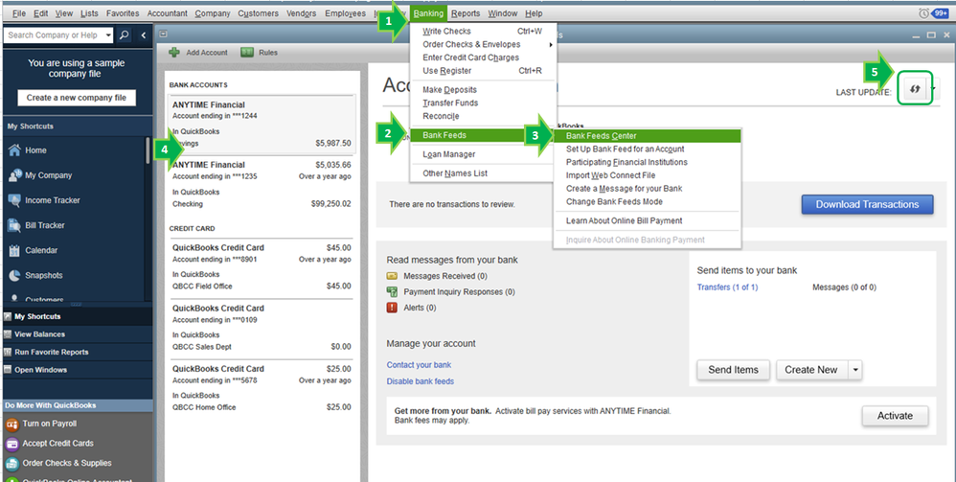956x482 pixels.
Task: Select ANYTIME Financial account ending 1244
Action: 262,125
